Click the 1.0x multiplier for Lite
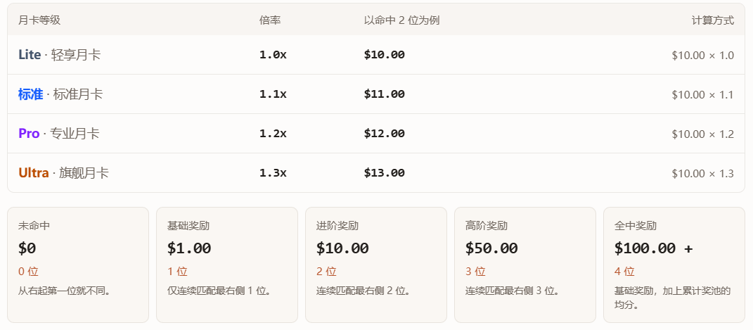 273,55
